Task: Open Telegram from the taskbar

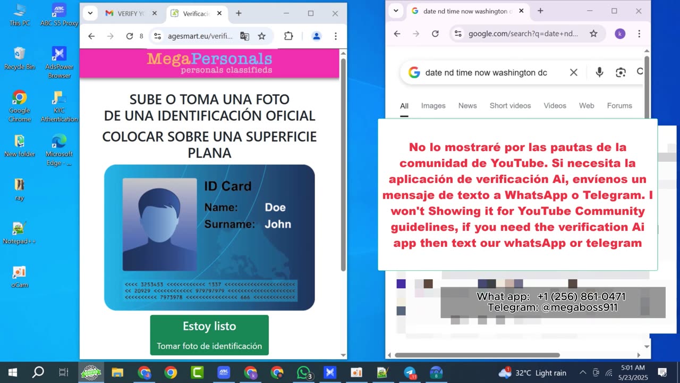Action: click(x=410, y=372)
